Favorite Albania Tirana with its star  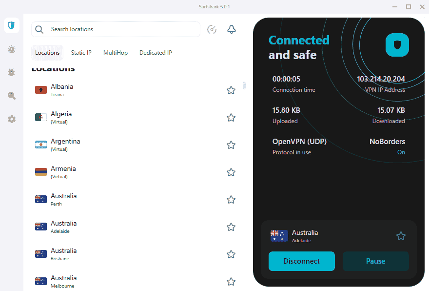coord(231,90)
